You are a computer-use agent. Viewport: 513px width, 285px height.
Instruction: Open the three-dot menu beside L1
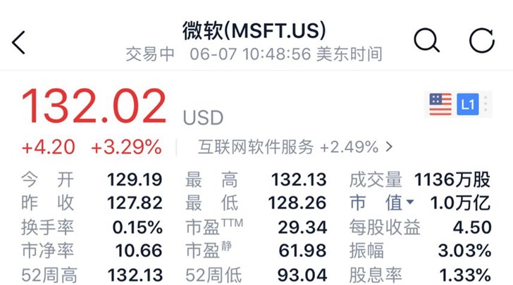tap(486, 104)
